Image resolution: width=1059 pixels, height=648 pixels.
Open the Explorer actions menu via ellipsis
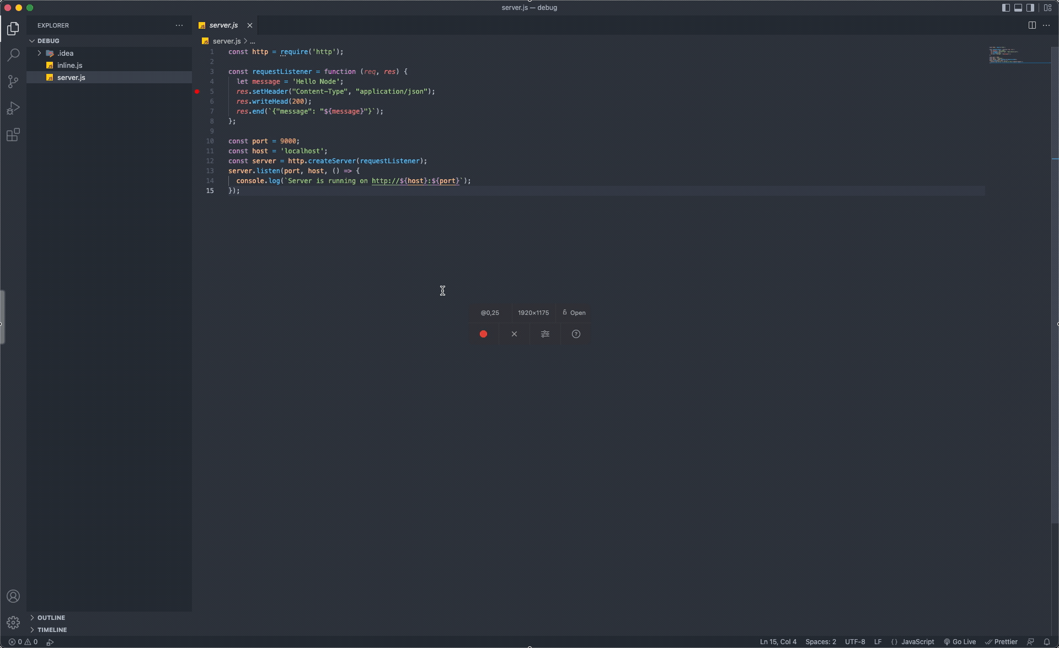(x=179, y=25)
